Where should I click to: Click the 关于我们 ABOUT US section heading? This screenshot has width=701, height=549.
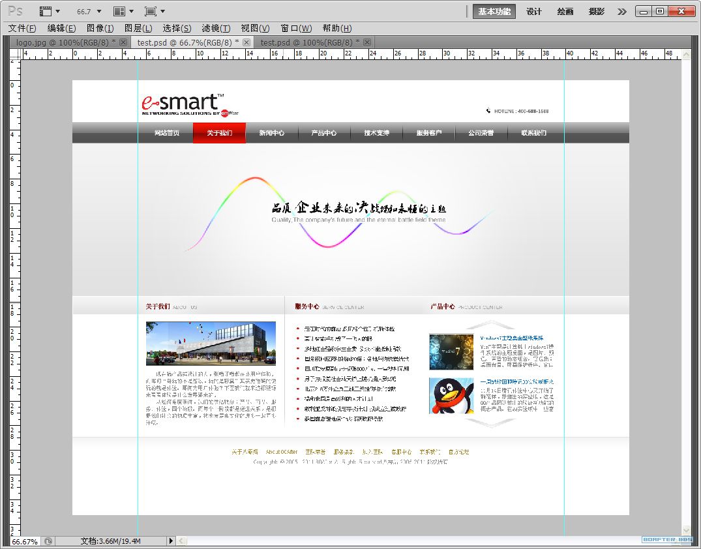point(172,306)
